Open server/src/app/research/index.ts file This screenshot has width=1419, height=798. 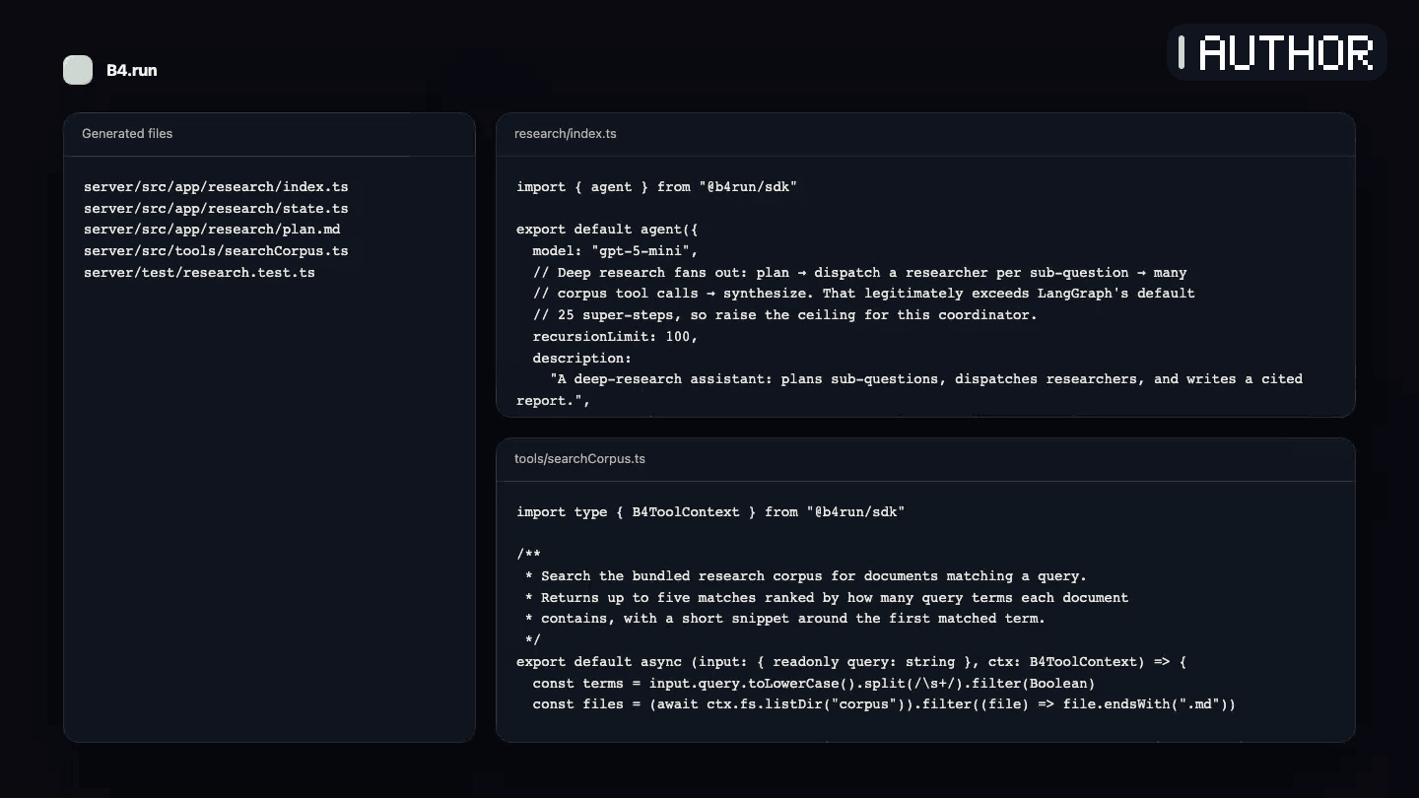pos(216,186)
